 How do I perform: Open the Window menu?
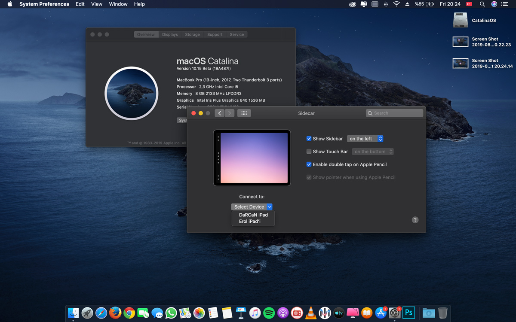coord(118,4)
